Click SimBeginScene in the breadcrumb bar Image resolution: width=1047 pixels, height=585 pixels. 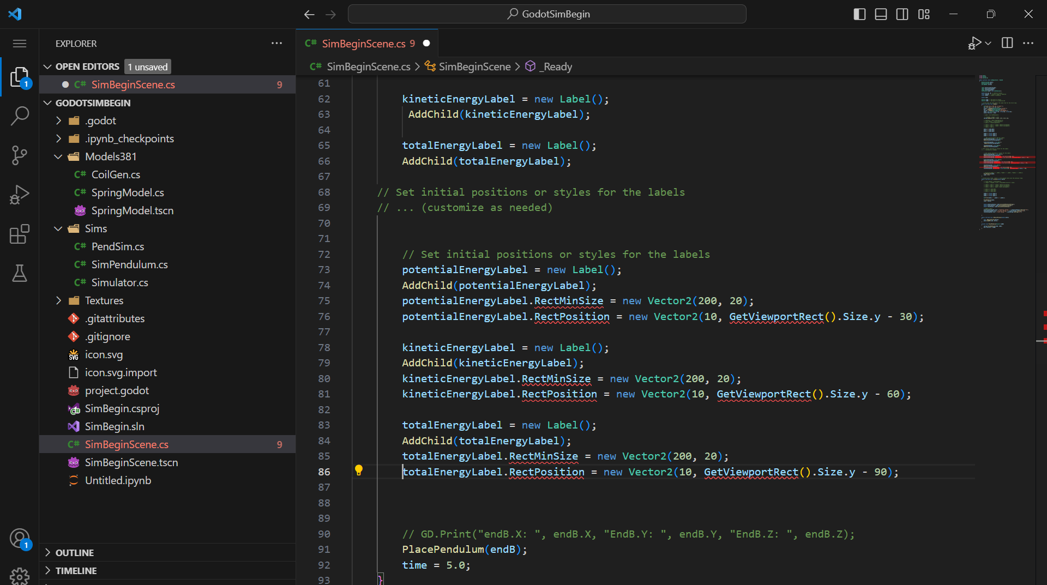(x=474, y=66)
